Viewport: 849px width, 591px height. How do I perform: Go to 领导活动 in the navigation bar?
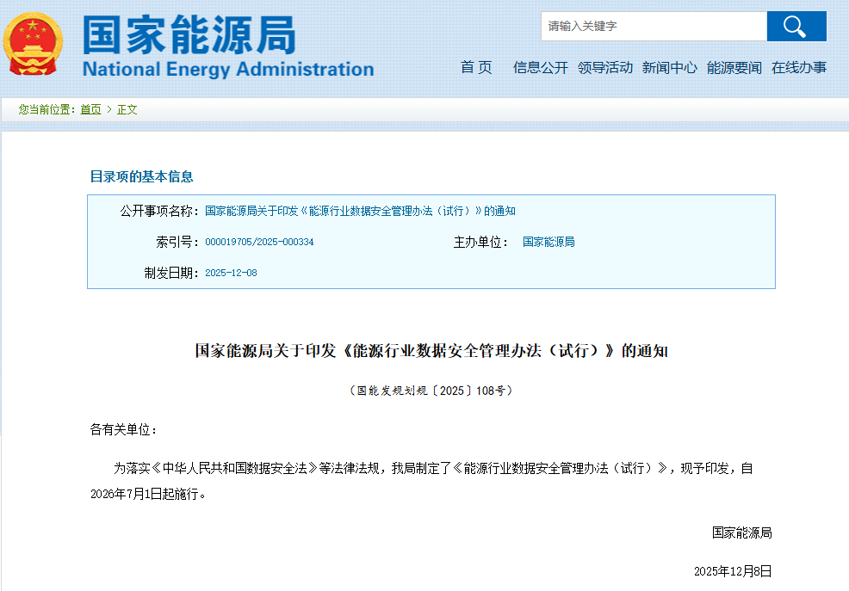coord(604,68)
